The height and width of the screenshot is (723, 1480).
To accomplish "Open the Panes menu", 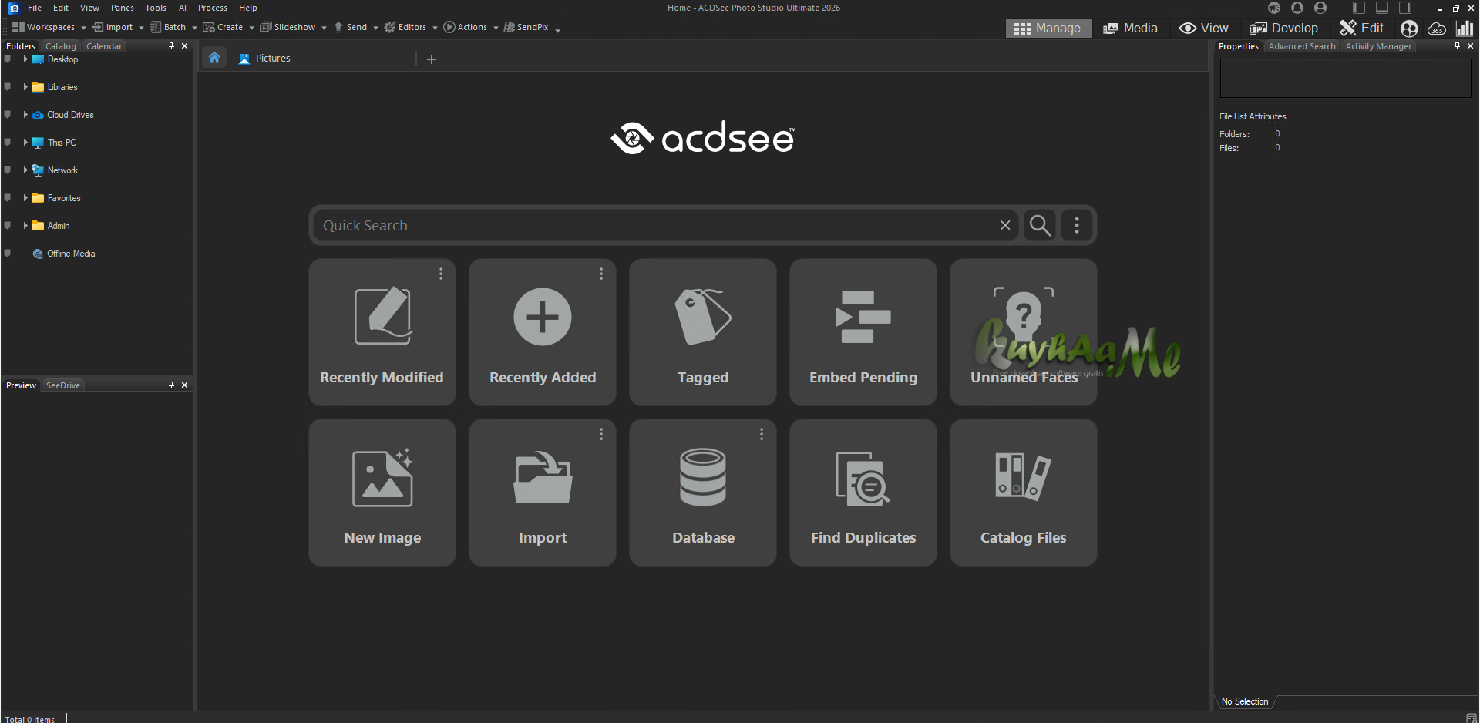I will click(123, 8).
